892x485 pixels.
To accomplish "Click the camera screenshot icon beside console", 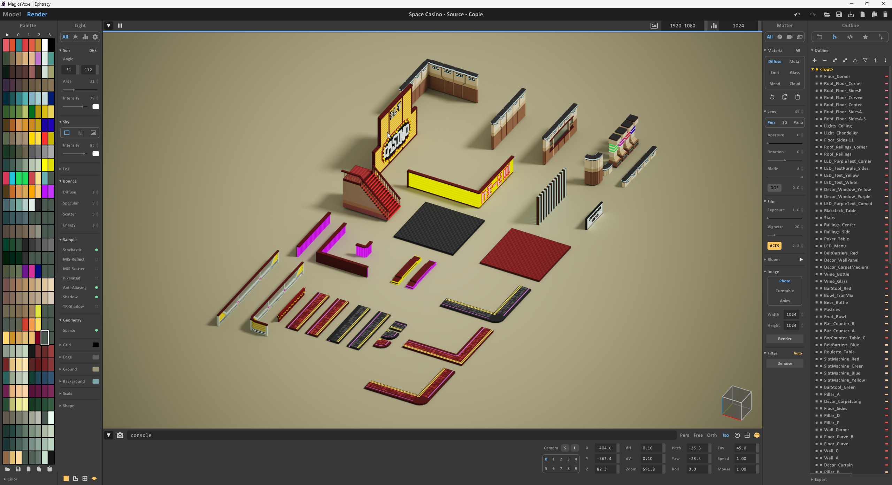I will coord(120,435).
